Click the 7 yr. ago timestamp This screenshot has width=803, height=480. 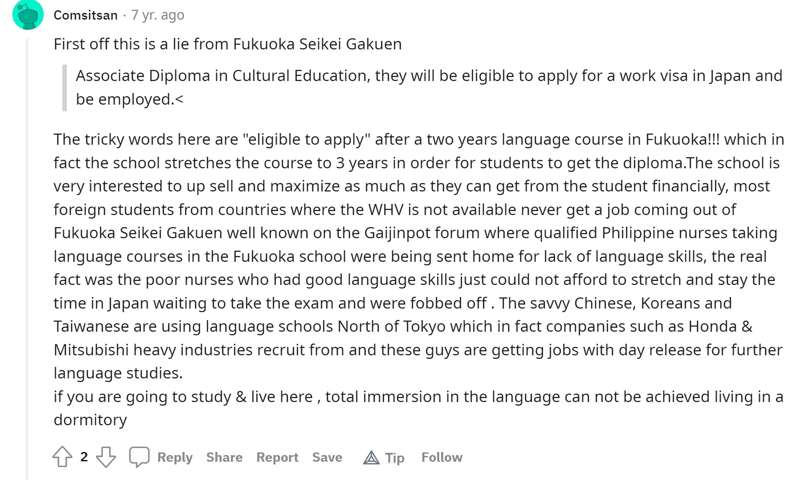click(x=158, y=15)
